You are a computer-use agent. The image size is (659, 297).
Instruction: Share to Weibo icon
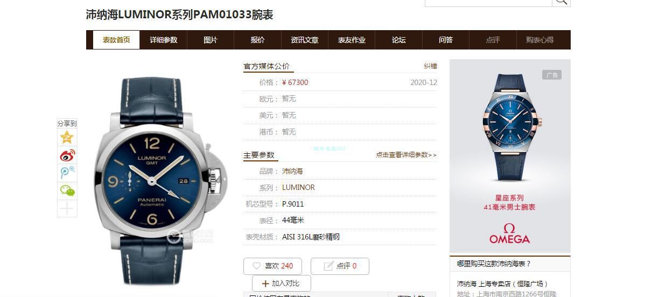[67, 155]
